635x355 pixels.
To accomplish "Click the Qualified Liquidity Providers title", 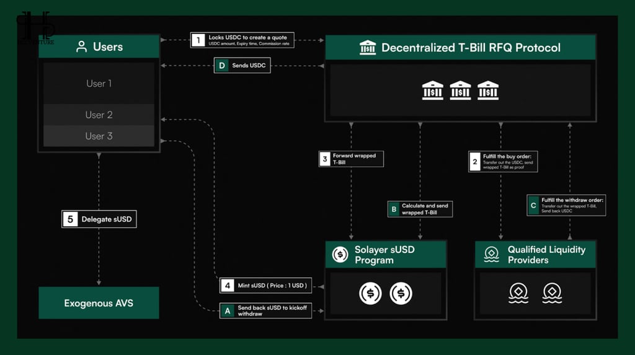I will [x=546, y=255].
